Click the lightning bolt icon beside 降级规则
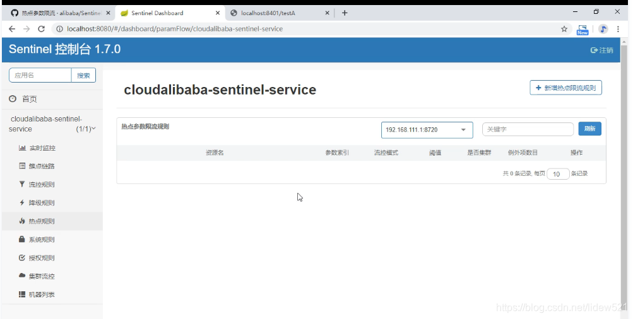Screen dimensions: 633x319 pos(22,202)
